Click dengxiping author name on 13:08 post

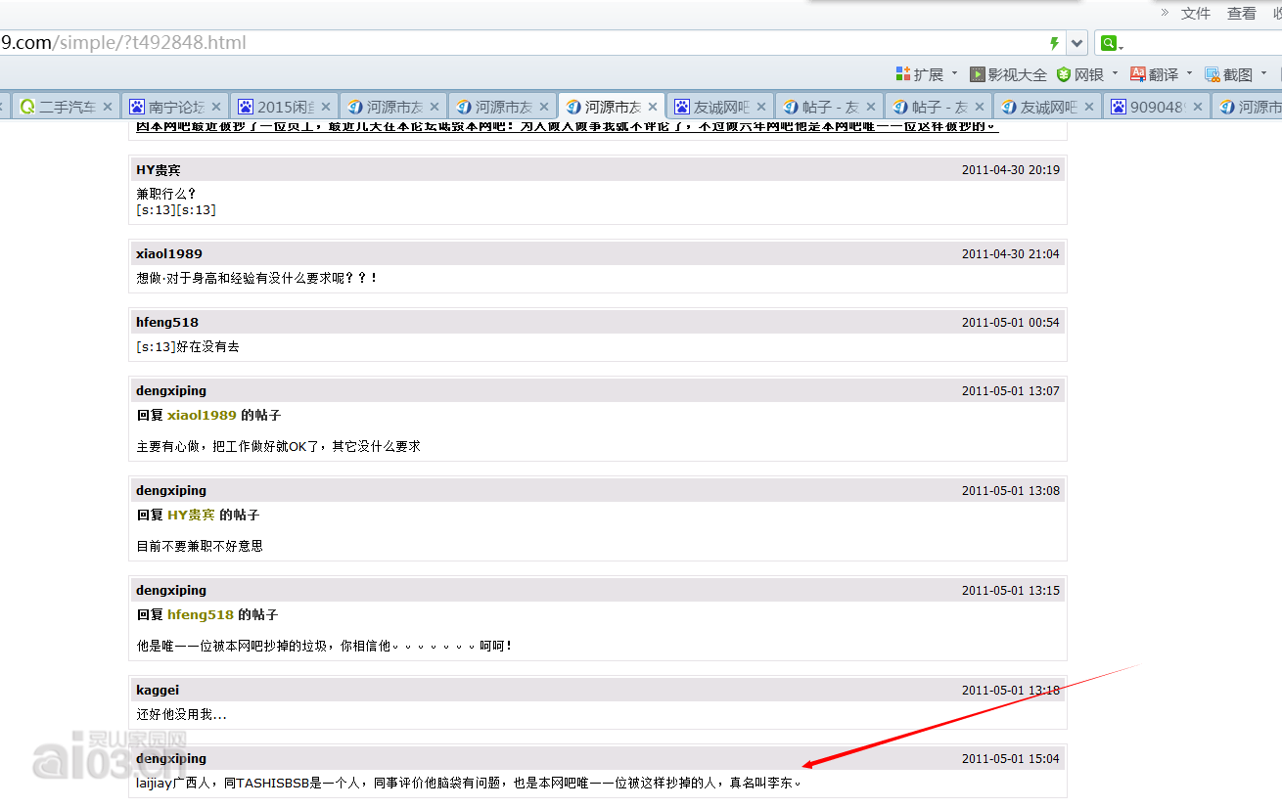[x=171, y=490]
